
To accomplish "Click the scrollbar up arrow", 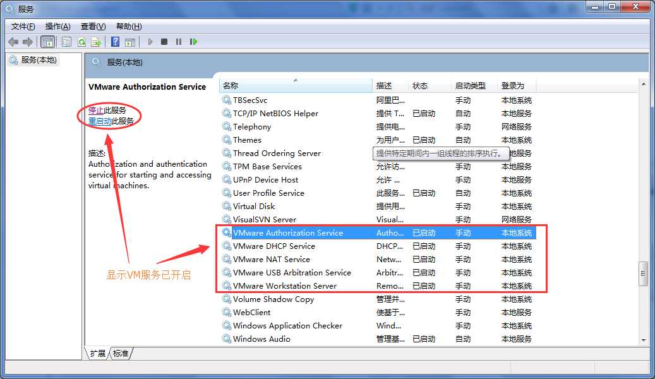I will 643,85.
